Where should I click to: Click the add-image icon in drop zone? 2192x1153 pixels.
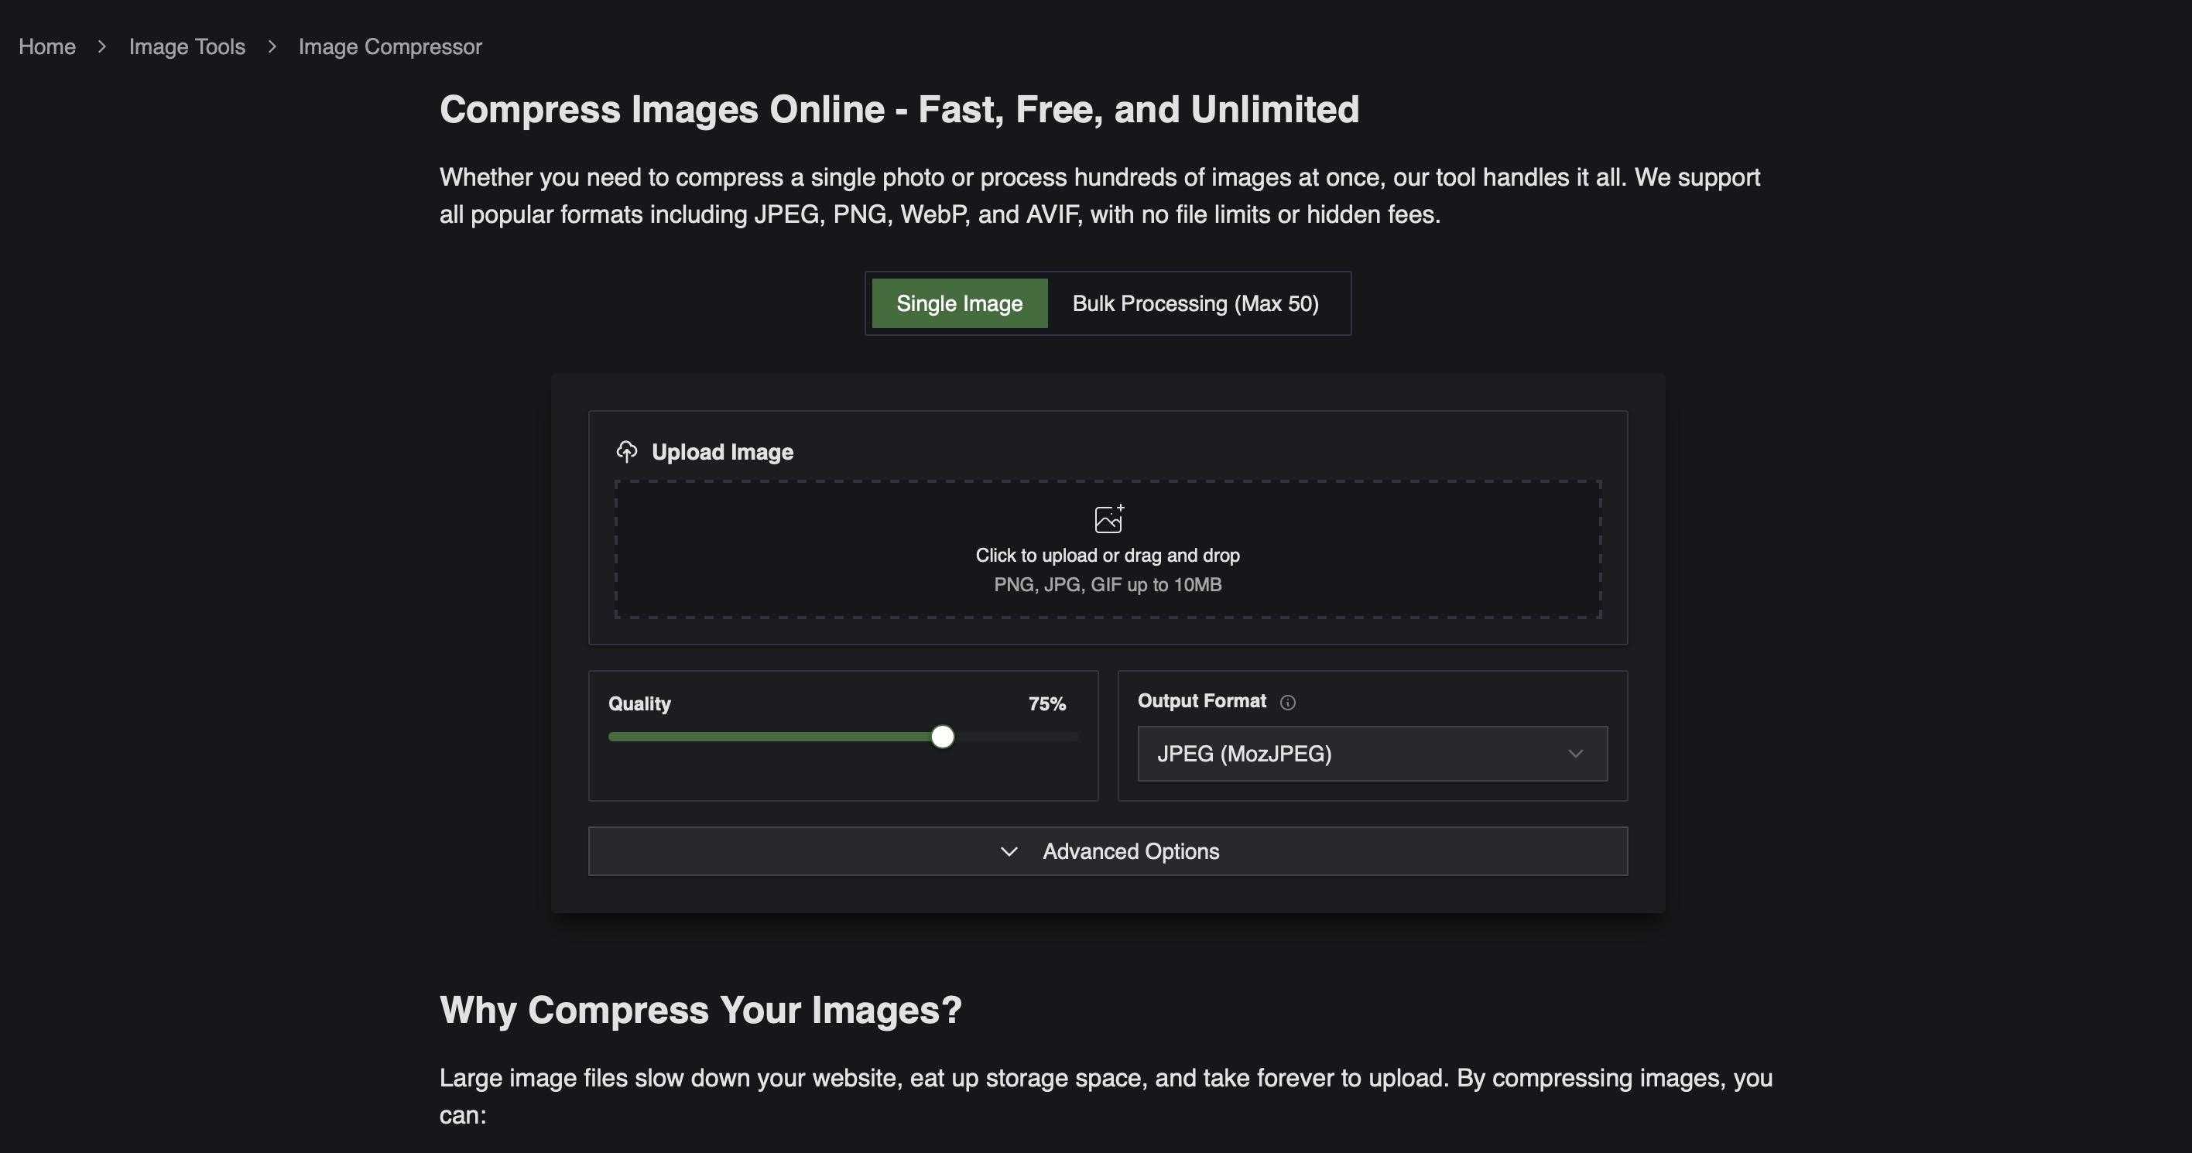coord(1108,519)
